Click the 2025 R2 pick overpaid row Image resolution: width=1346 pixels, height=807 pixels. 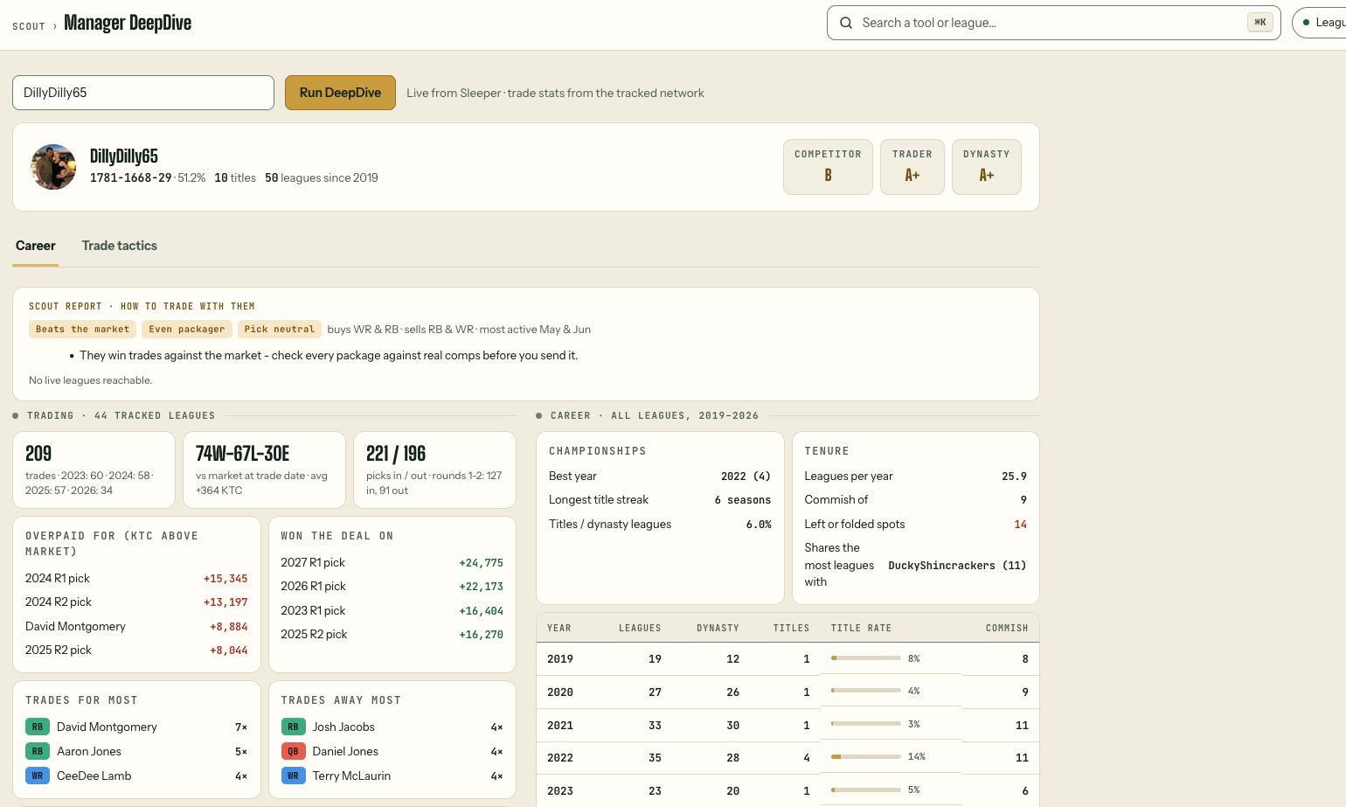pos(136,650)
